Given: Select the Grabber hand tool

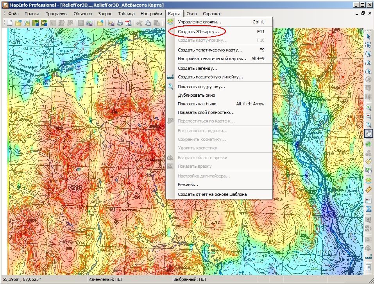Looking at the screenshot, I should 368,133.
